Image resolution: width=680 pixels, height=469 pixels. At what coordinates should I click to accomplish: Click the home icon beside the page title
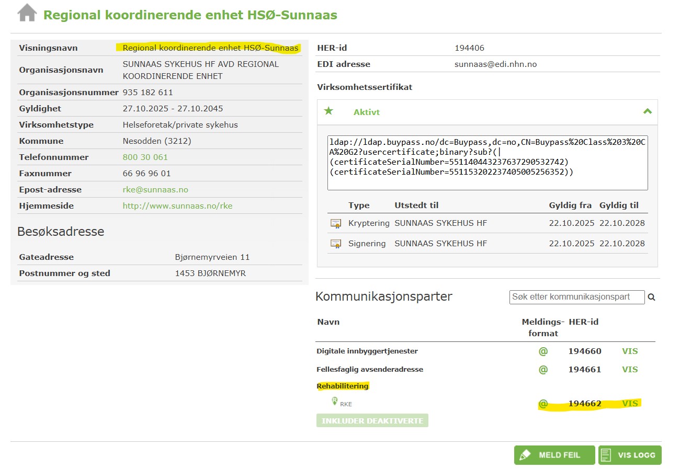point(27,13)
